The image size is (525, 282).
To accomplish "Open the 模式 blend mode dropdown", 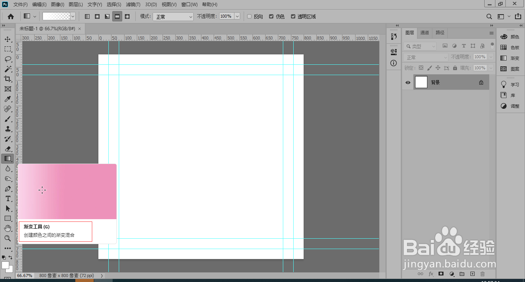I will pos(173,16).
